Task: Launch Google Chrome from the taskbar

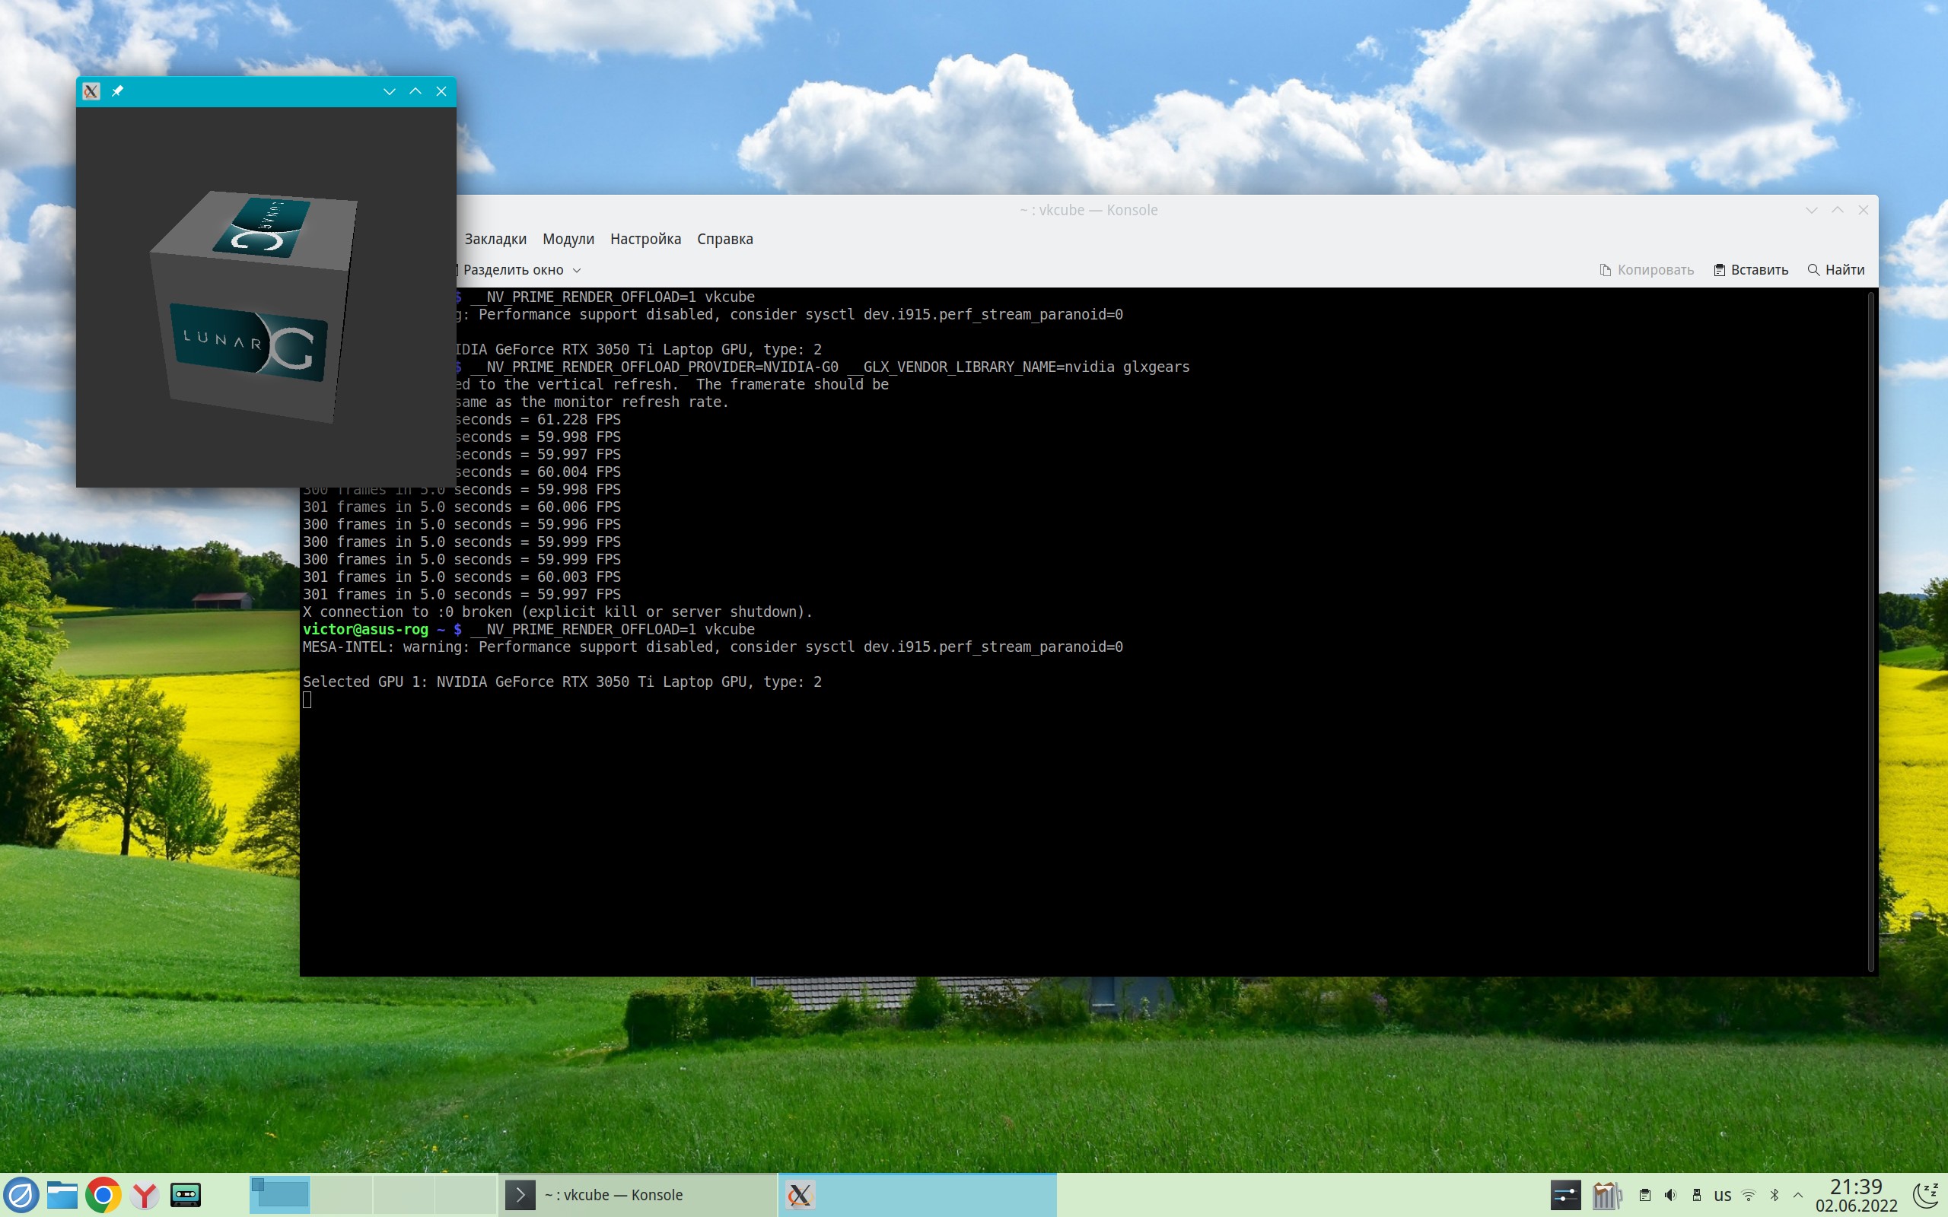Action: click(103, 1194)
